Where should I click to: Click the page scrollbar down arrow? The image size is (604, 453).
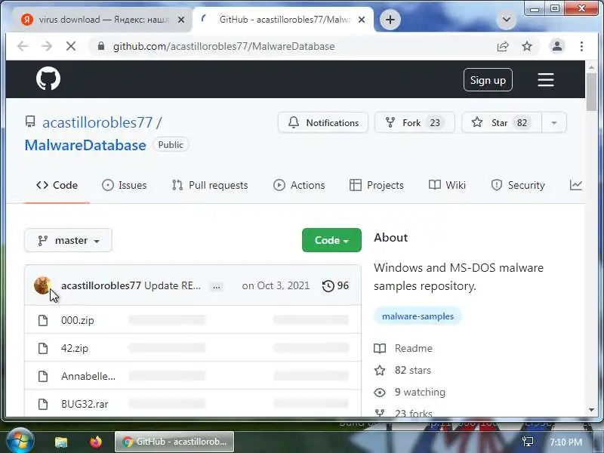pyautogui.click(x=591, y=410)
